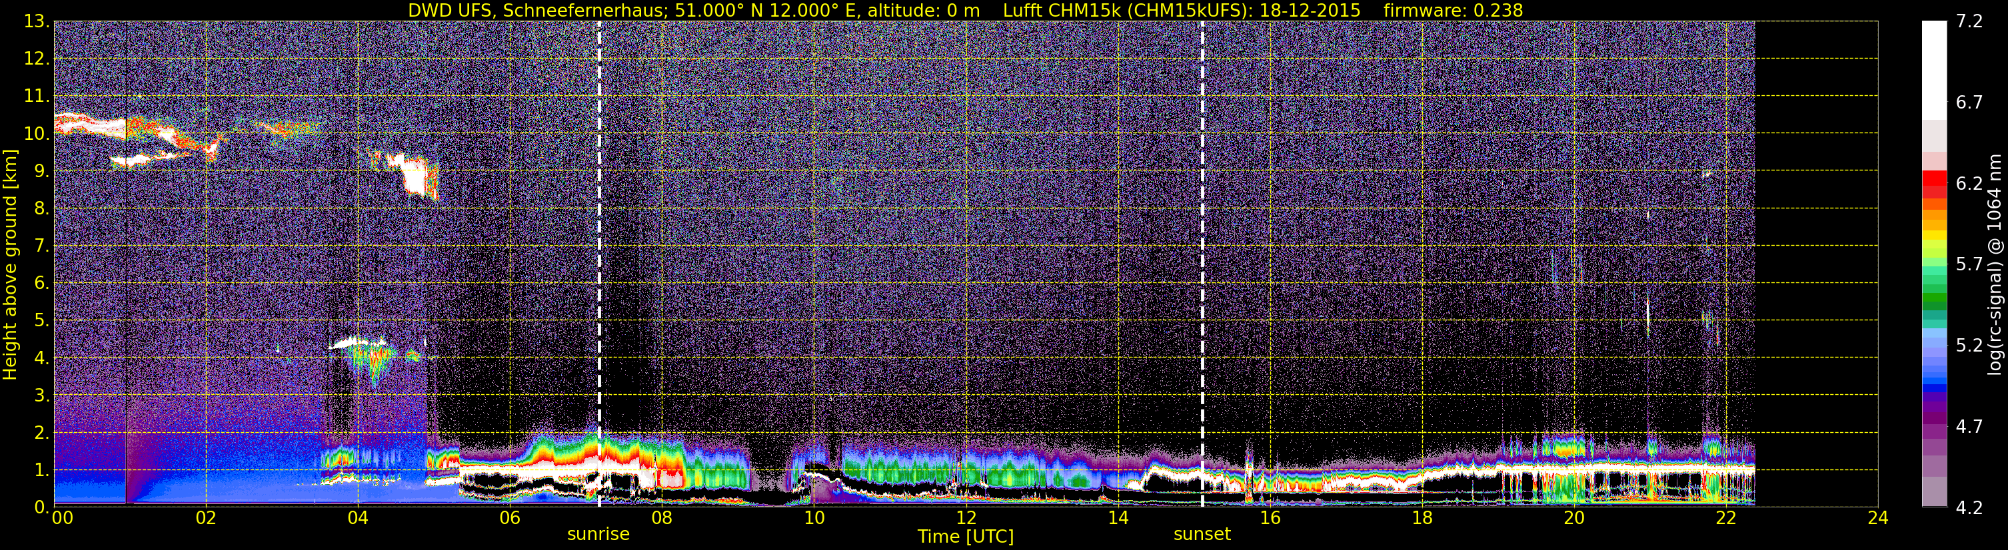The width and height of the screenshot is (2008, 550).
Task: Click the y-axis tick label '6.'
Action: click(x=41, y=284)
